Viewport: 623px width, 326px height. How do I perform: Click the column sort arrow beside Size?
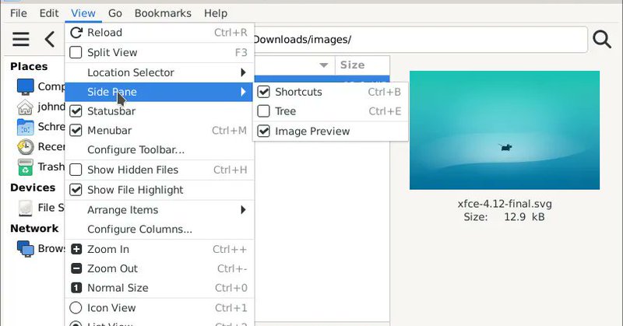(x=324, y=65)
